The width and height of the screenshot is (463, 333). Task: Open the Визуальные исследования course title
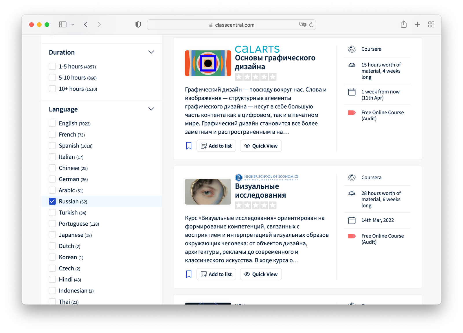click(260, 191)
